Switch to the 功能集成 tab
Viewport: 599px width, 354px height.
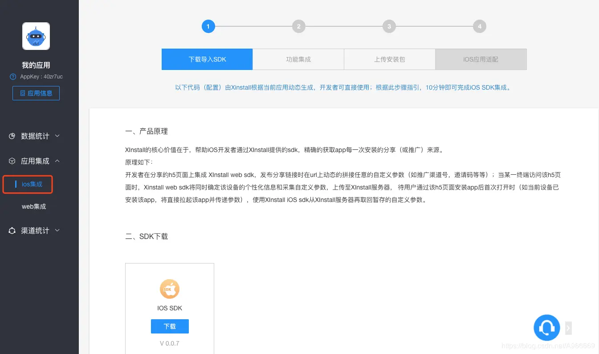pos(298,59)
